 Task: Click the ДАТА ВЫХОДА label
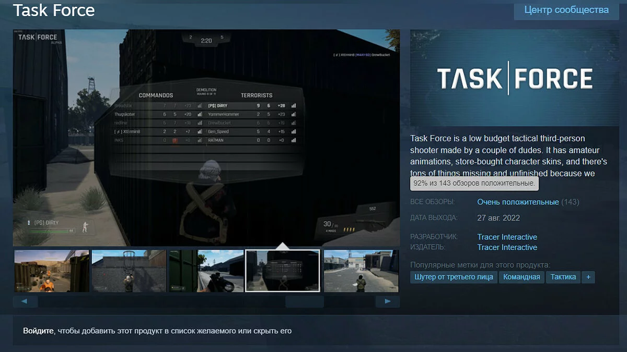[434, 217]
